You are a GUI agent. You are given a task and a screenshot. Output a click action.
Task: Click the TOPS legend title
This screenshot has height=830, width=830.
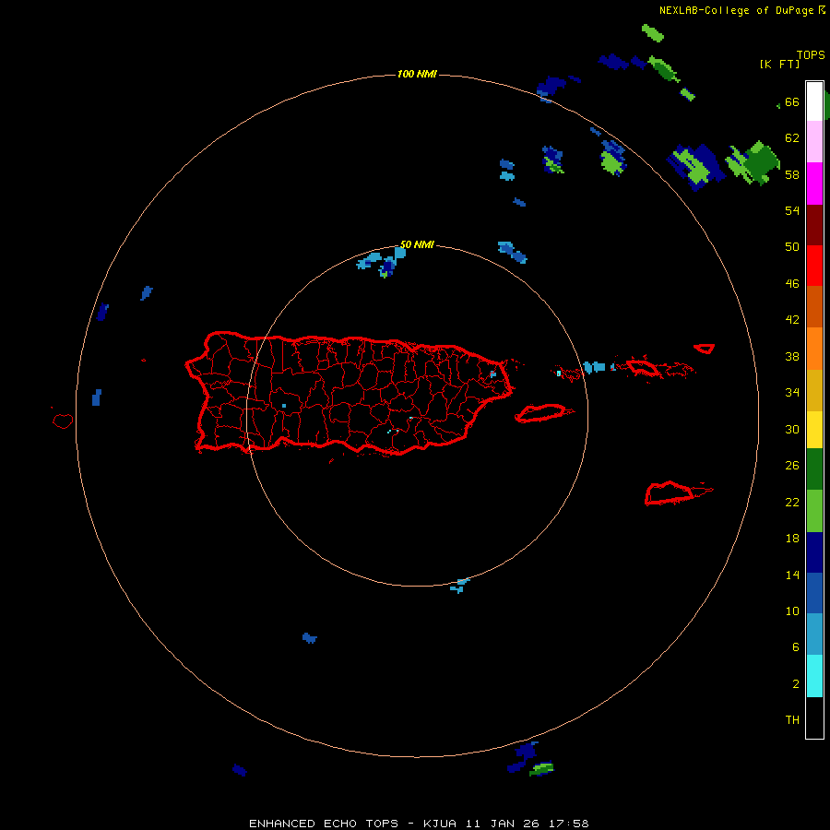click(x=811, y=54)
